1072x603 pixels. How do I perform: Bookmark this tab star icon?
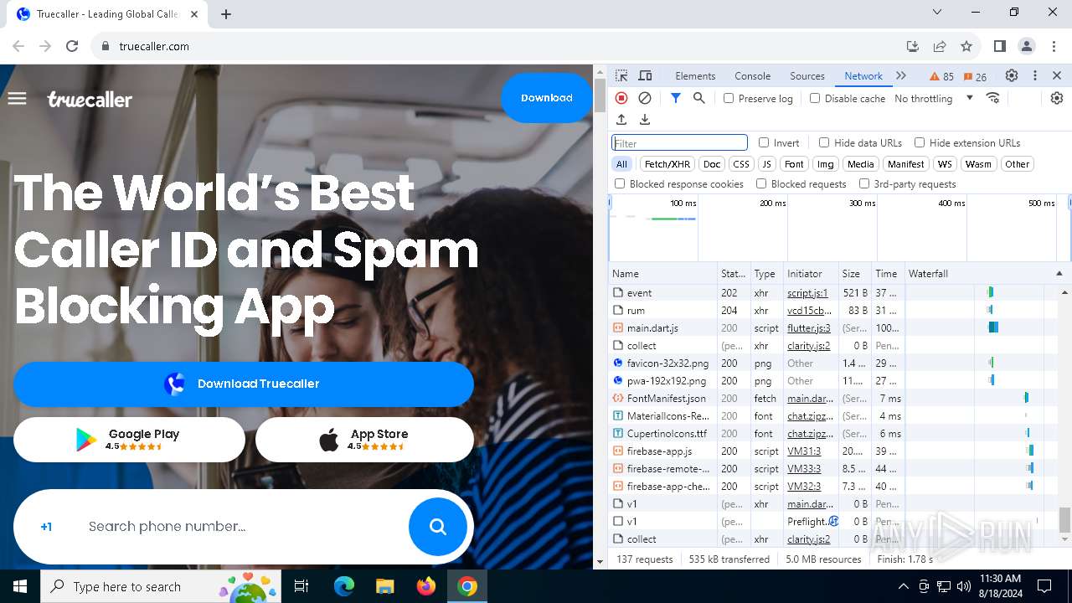(966, 46)
